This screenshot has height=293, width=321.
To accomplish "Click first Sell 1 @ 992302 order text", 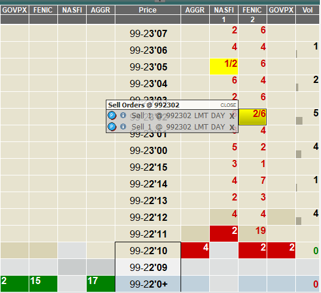I will click(178, 116).
